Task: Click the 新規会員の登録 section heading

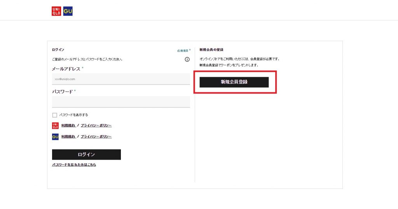Action: (211, 50)
